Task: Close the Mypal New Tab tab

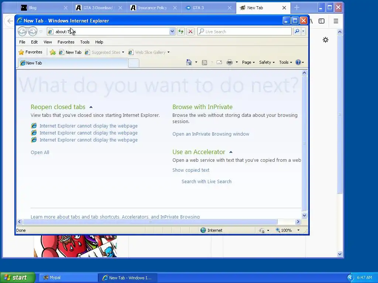Action: [x=284, y=8]
